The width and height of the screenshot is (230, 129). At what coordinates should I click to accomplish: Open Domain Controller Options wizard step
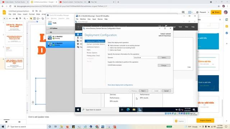96,44
